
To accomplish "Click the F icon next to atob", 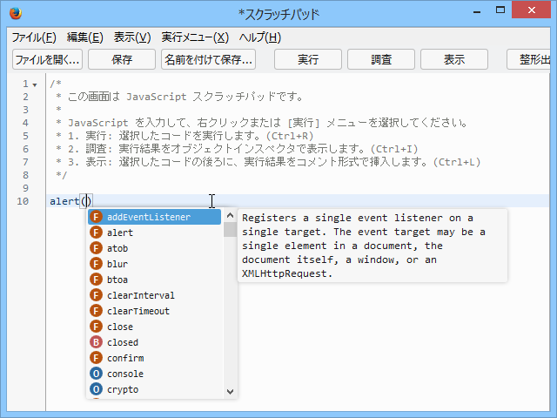I will click(x=96, y=248).
